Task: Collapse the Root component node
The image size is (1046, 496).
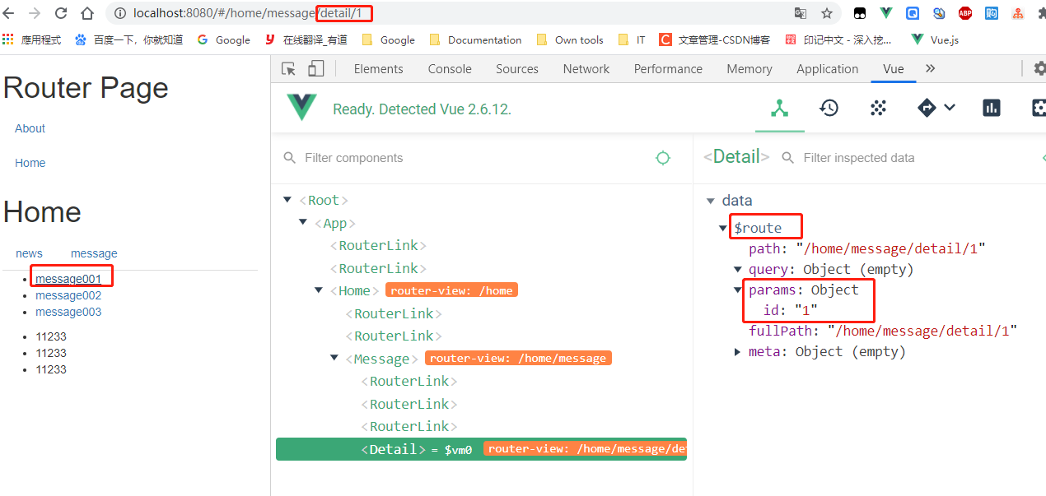Action: point(287,200)
